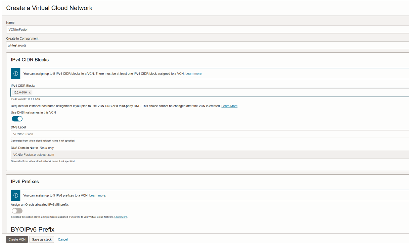Enable Oracle allocated IPv6 /56 prefix toggle
The width and height of the screenshot is (410, 243).
pyautogui.click(x=17, y=211)
